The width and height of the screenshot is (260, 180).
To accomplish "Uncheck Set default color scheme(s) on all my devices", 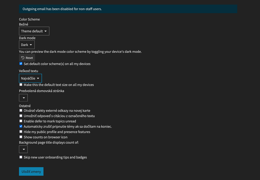I will (21, 64).
